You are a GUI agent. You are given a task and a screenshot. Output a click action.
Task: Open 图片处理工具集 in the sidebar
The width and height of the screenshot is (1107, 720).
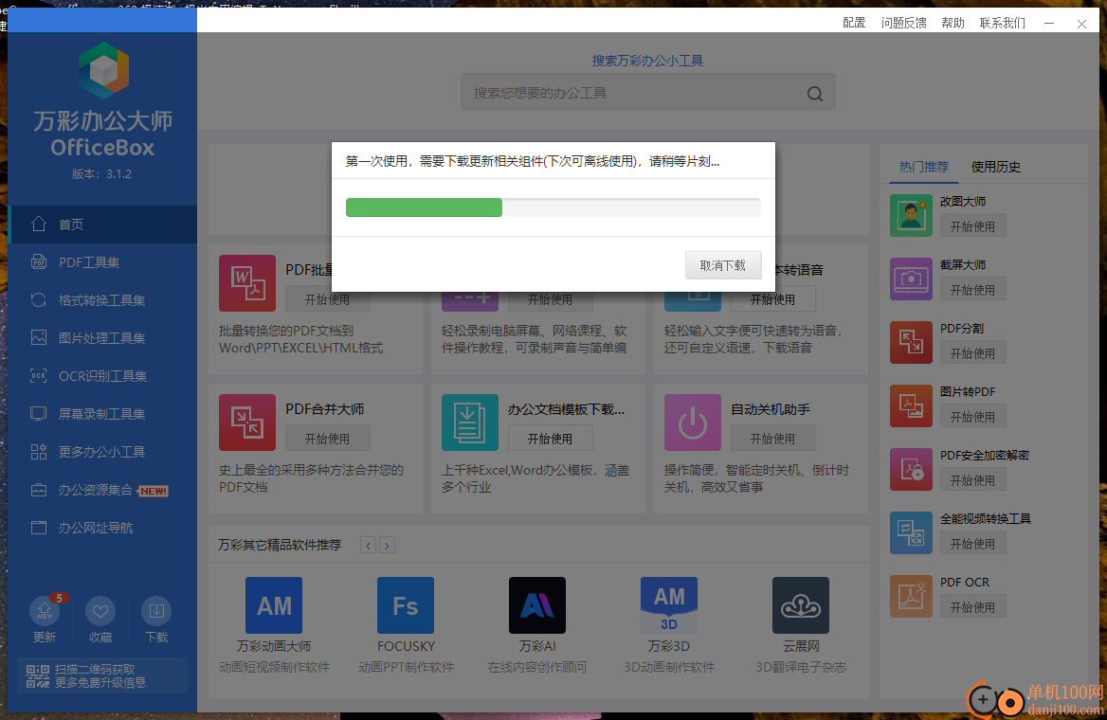(x=103, y=338)
